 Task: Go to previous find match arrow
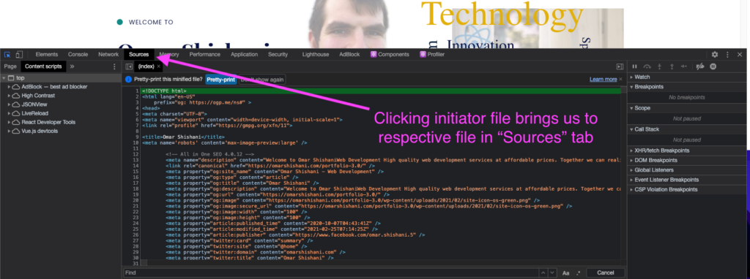pos(543,273)
